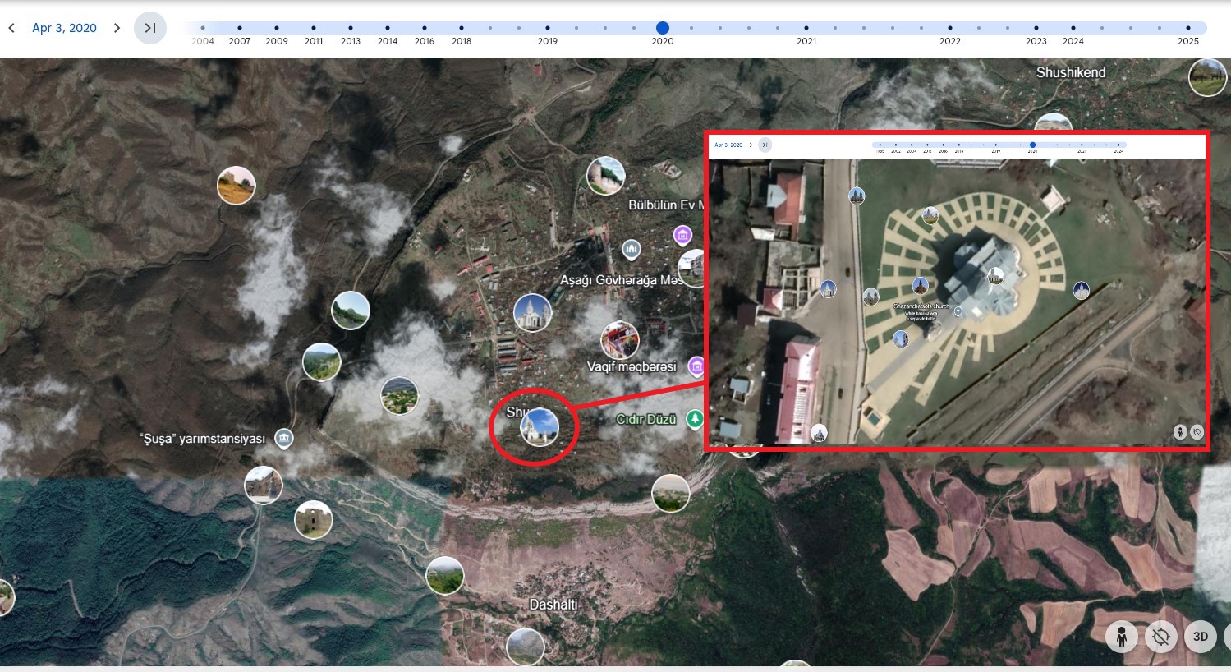
Task: Click the currently selected 2020 timeline handle
Action: (x=663, y=28)
